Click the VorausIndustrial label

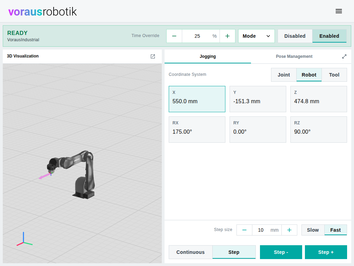[23, 40]
